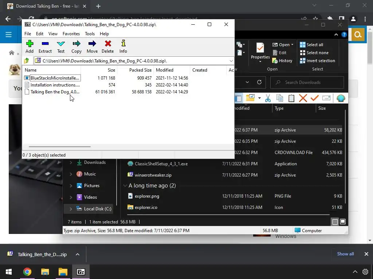Select the BlueStacksMicroInstaller file in the archive
Viewport: 373px width, 279px height.
point(52,78)
